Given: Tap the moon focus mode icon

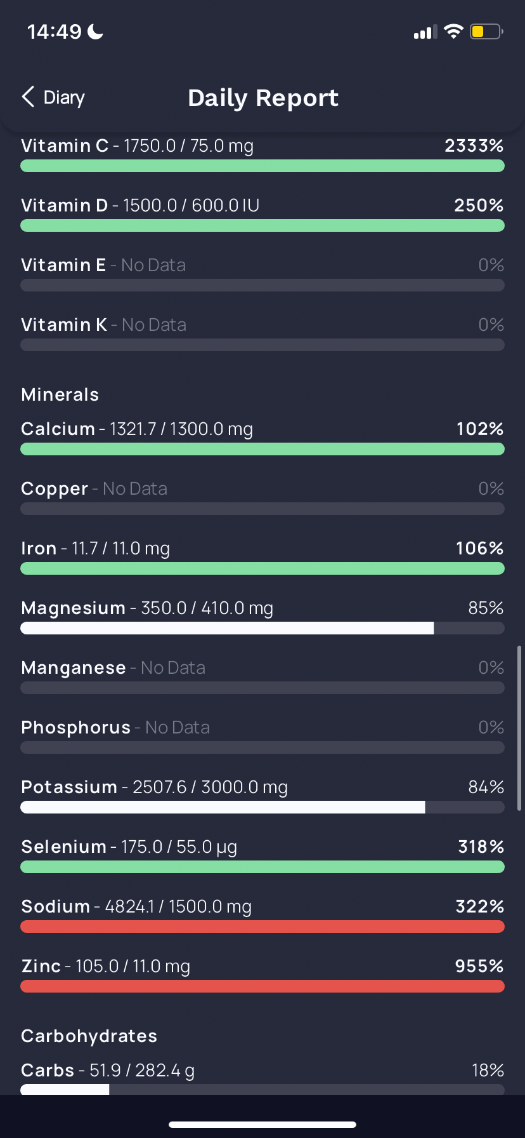Looking at the screenshot, I should (95, 31).
